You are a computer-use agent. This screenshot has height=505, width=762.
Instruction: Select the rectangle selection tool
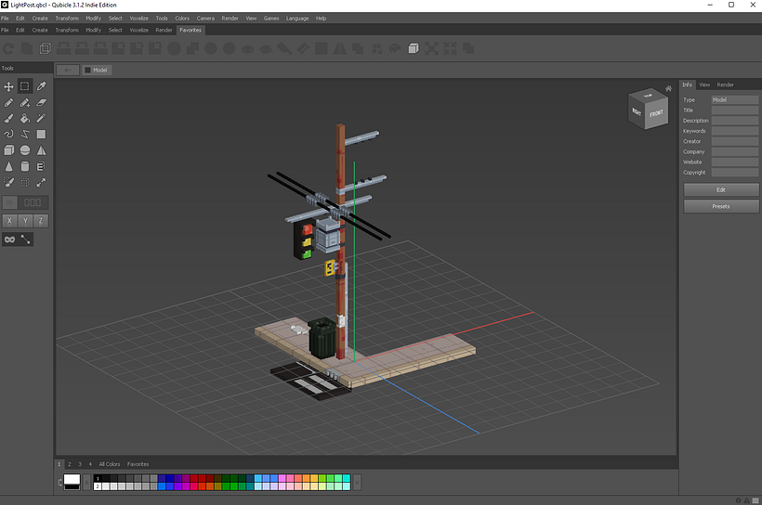25,86
